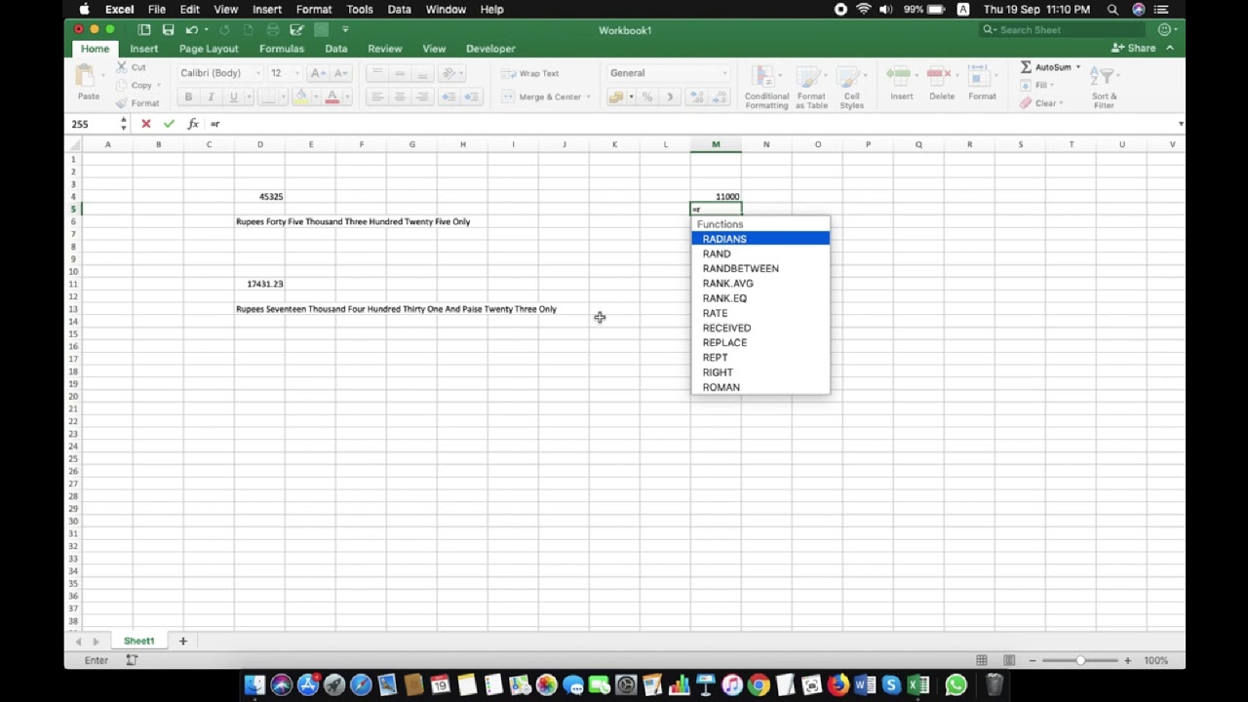The height and width of the screenshot is (702, 1248).
Task: Toggle Wrap Text option
Action: pyautogui.click(x=530, y=73)
